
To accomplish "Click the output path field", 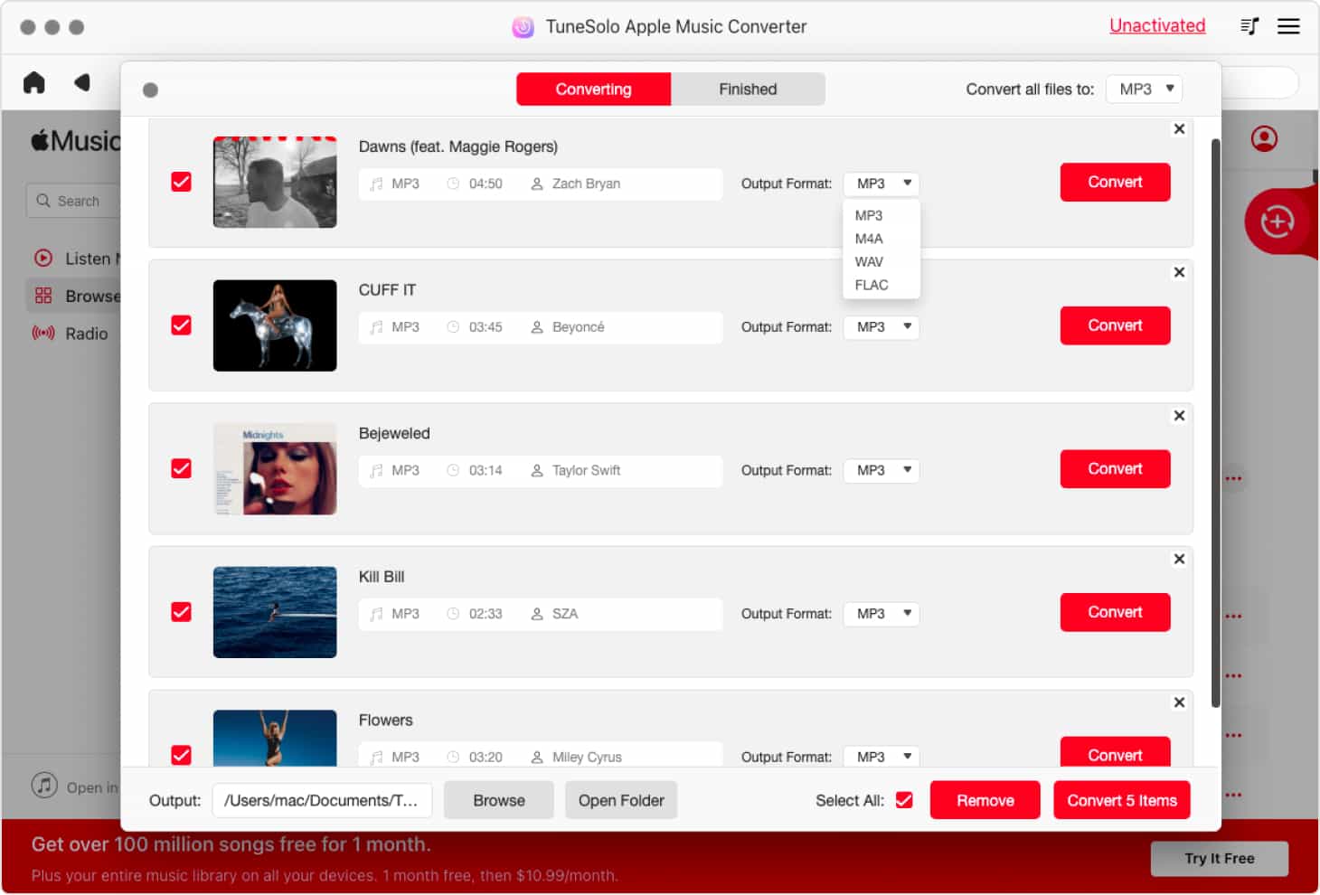I will tap(322, 800).
